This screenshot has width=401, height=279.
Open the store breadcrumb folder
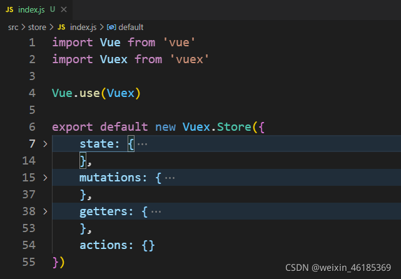coord(37,28)
